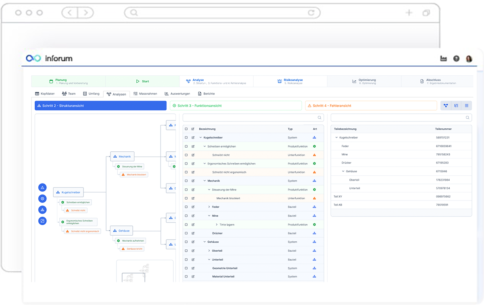
Task: Click the fit-to-screen icon in the left sidebar
Action: 42,221
